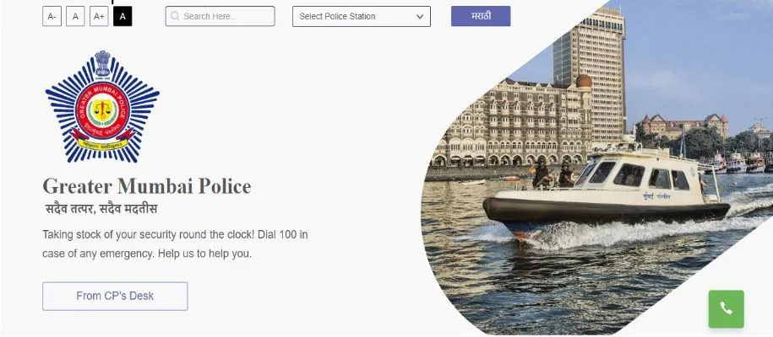Screen dimensions: 773x337
Task: Increase font size with A+ button
Action: 99,16
